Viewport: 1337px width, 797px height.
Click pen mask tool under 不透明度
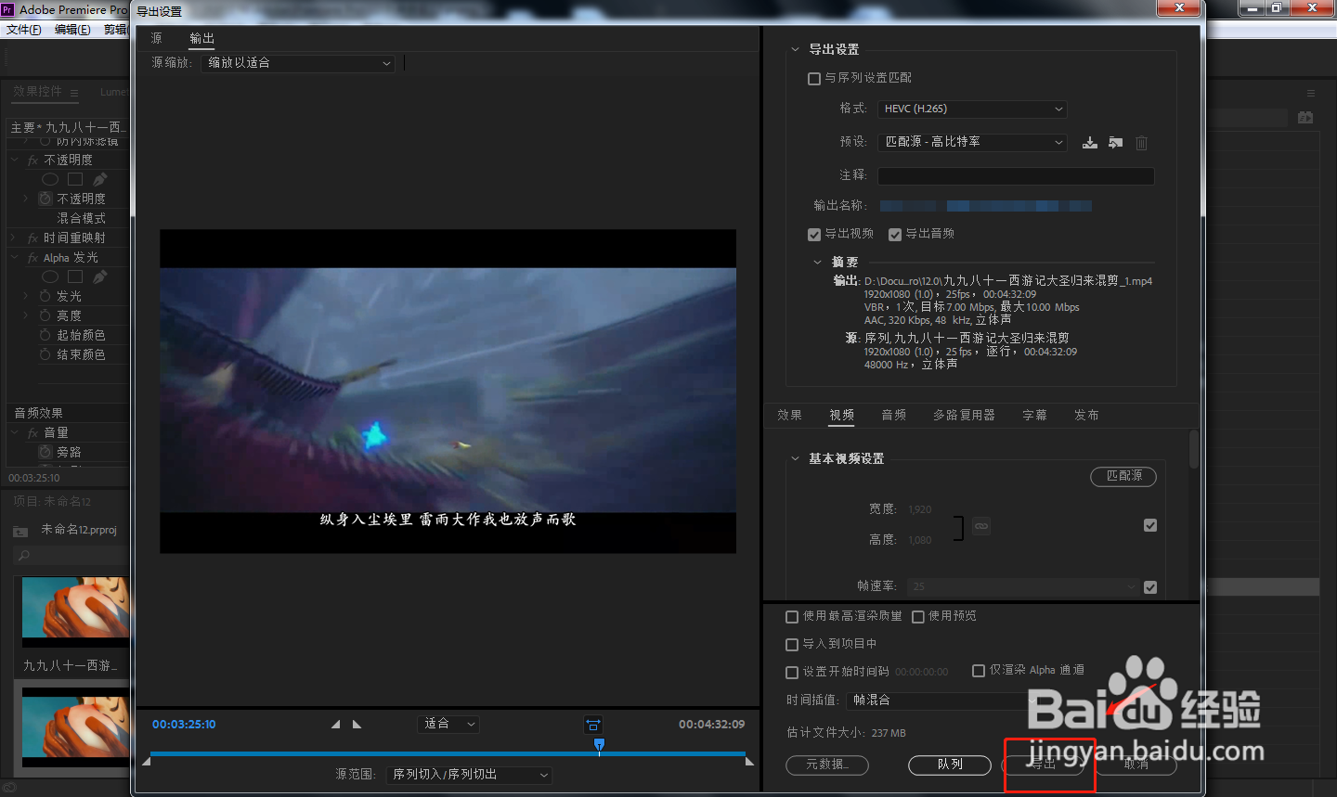tap(99, 179)
